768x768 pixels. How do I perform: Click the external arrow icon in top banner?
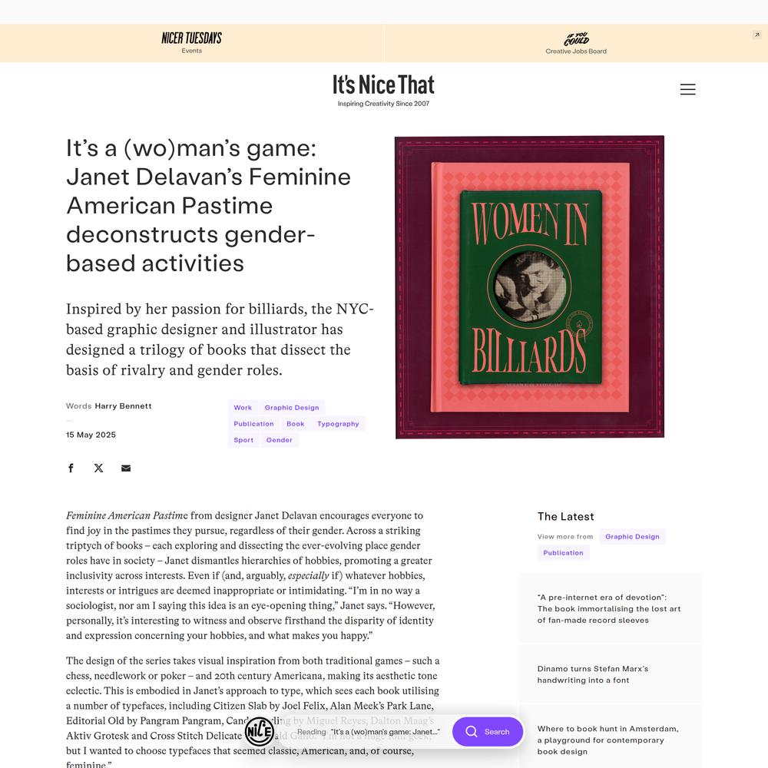coord(756,35)
